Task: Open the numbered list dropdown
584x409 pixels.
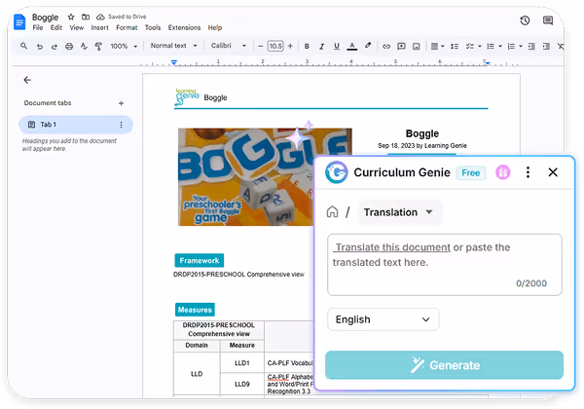Action: [x=515, y=46]
